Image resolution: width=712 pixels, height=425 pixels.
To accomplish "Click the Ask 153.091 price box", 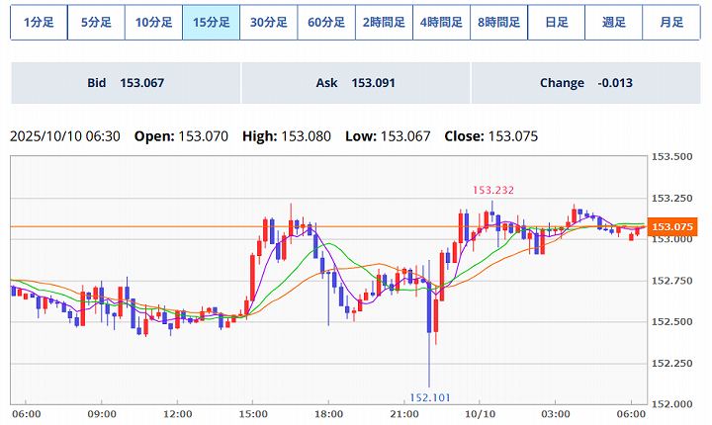I will pyautogui.click(x=356, y=83).
